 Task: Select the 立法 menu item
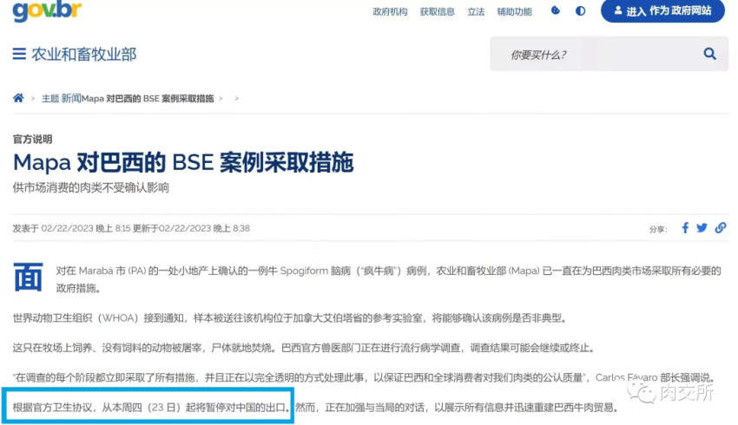(x=476, y=12)
